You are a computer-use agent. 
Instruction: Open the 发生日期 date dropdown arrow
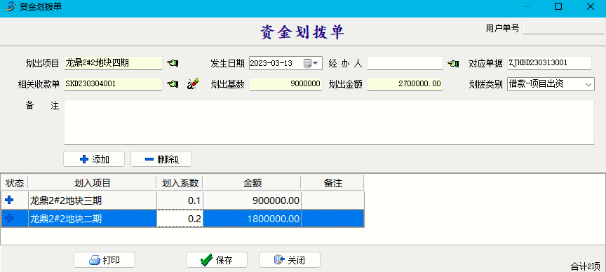(x=316, y=63)
